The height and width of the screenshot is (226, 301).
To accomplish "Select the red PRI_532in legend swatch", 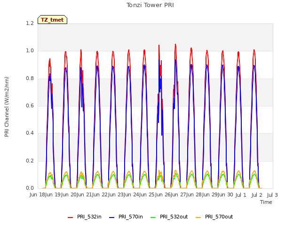I will click(70, 217).
